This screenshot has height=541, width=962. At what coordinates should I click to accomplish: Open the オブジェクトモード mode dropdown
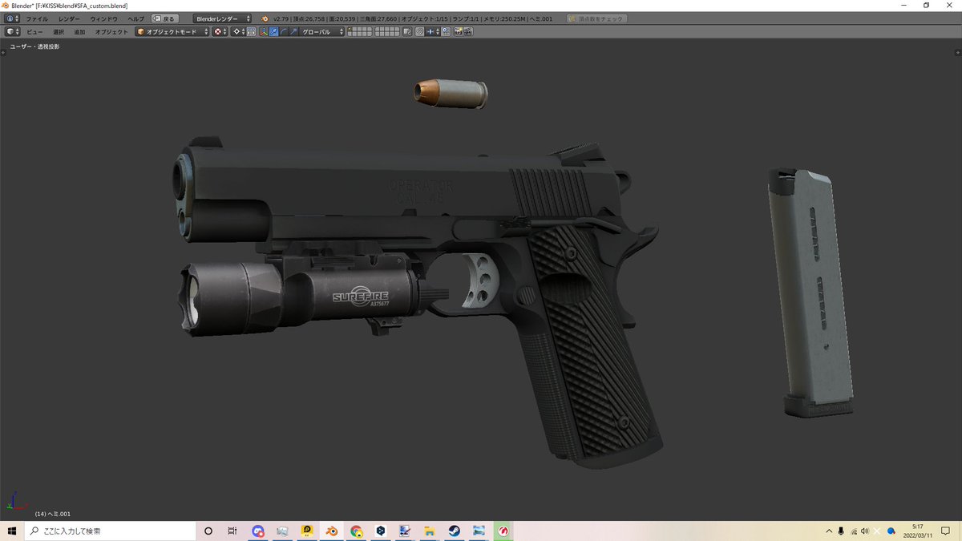click(x=172, y=31)
